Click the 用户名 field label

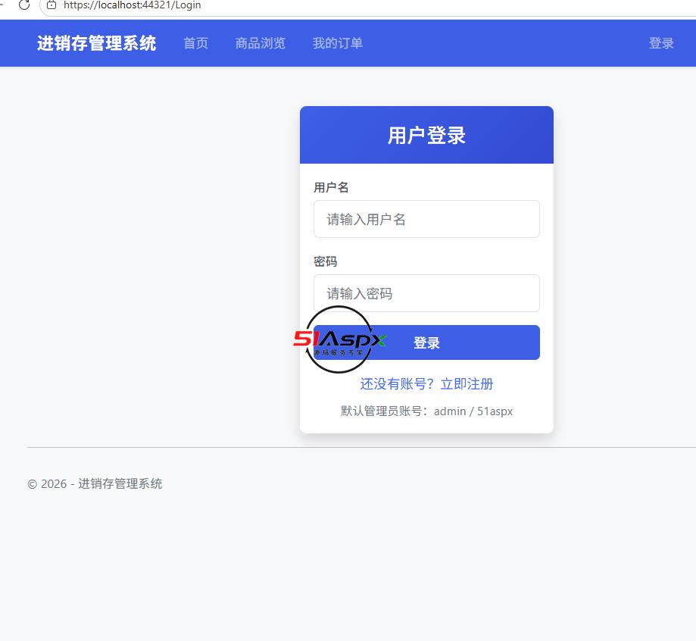pyautogui.click(x=331, y=187)
